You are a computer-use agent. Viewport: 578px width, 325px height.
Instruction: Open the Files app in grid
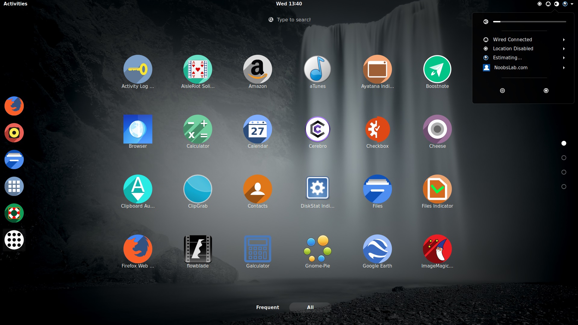pyautogui.click(x=377, y=192)
